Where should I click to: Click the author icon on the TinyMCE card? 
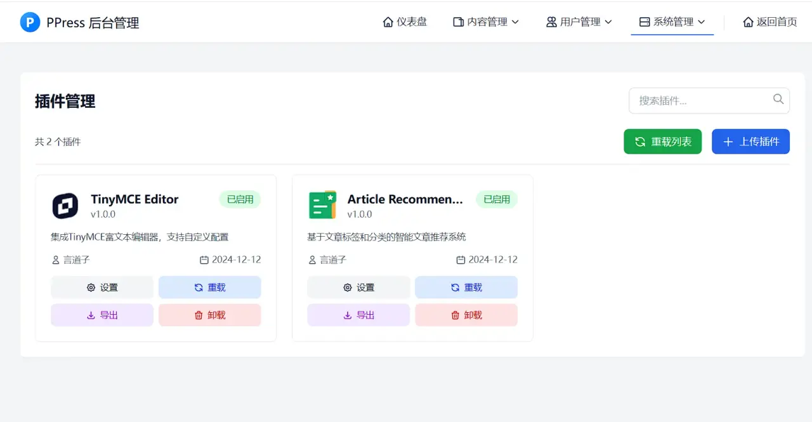[x=56, y=260]
